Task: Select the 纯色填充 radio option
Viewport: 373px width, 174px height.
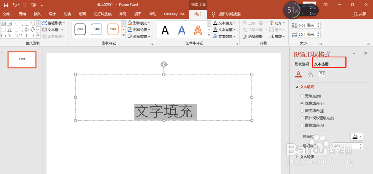Action: (302, 104)
